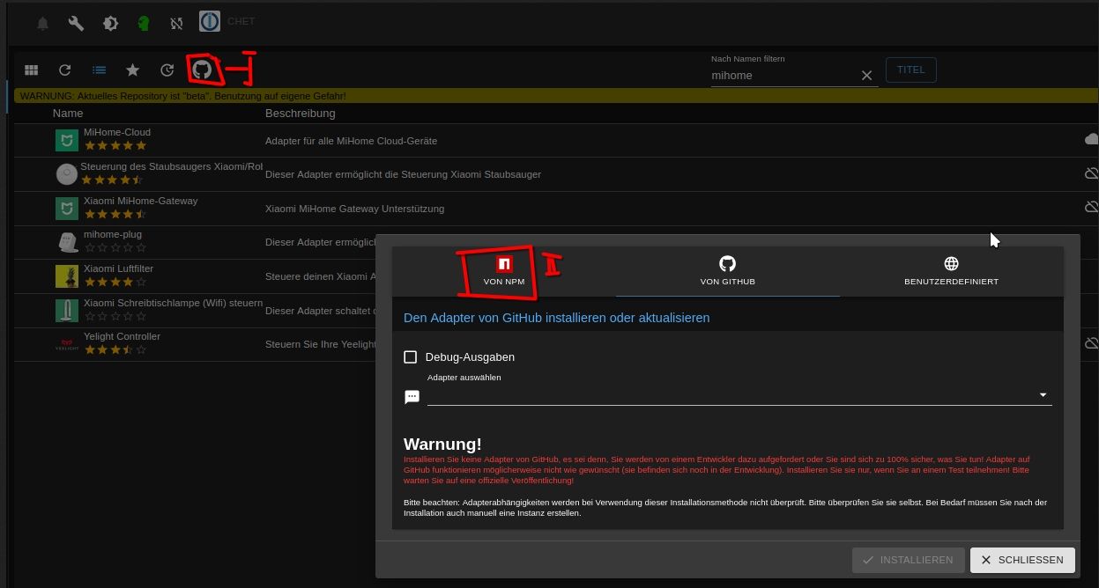Click the Adapter auswählen selection field
The width and height of the screenshot is (1099, 588).
pos(739,394)
